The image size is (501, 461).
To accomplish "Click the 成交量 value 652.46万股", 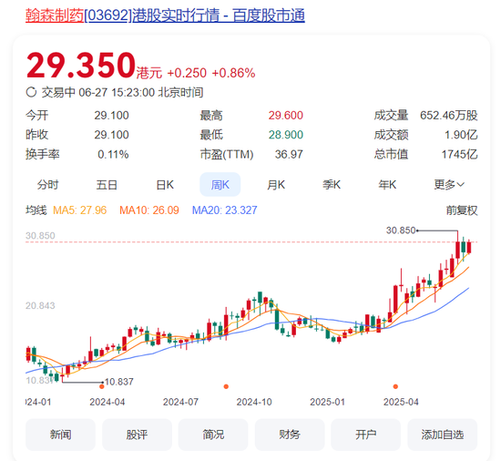I will click(448, 116).
